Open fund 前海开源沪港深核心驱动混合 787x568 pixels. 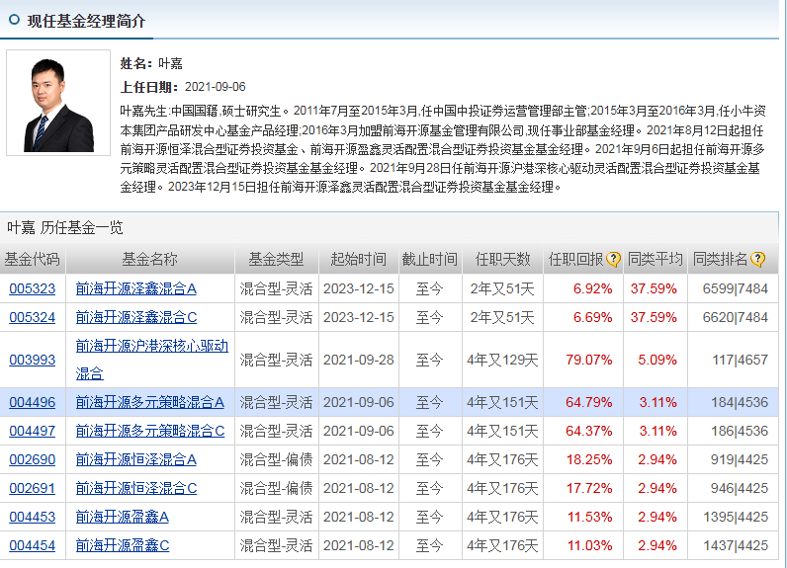[x=151, y=360]
